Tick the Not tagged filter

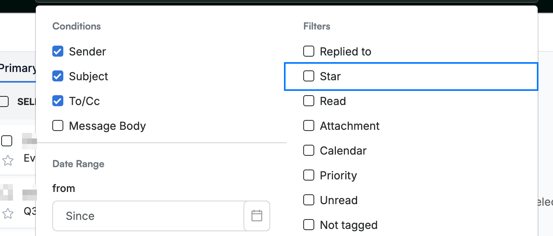tap(309, 225)
